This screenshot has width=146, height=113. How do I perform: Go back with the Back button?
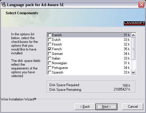[x=85, y=107]
